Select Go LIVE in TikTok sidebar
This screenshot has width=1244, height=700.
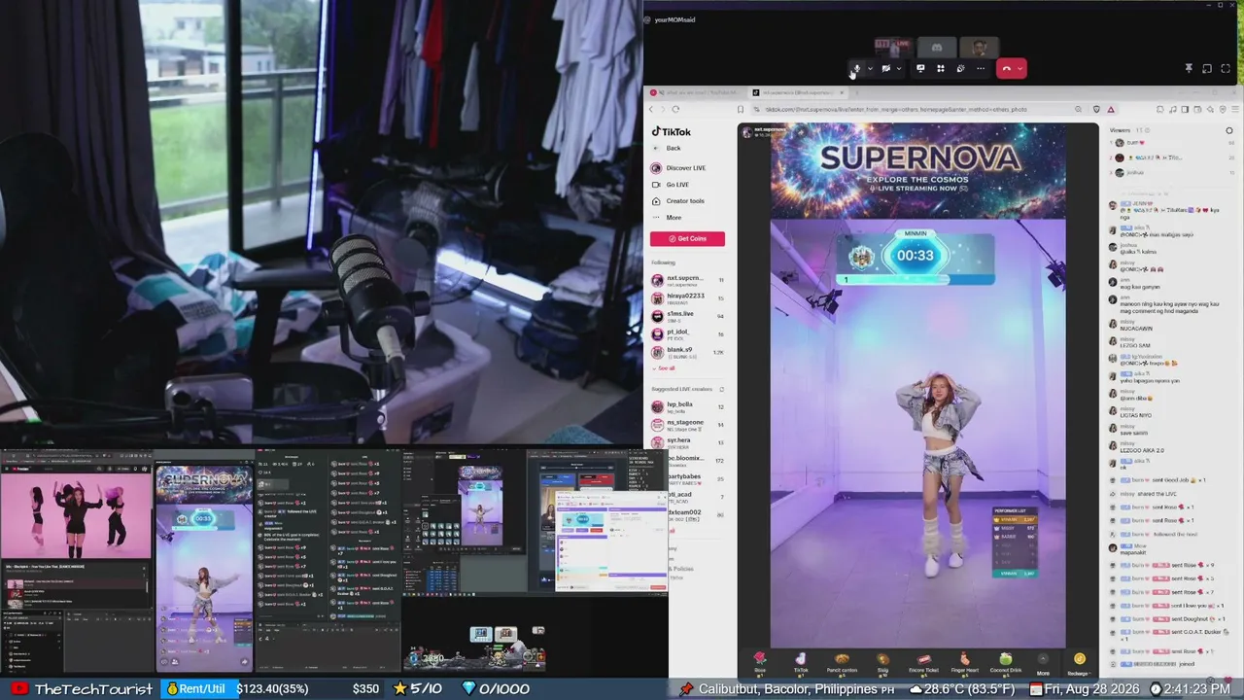(x=671, y=185)
